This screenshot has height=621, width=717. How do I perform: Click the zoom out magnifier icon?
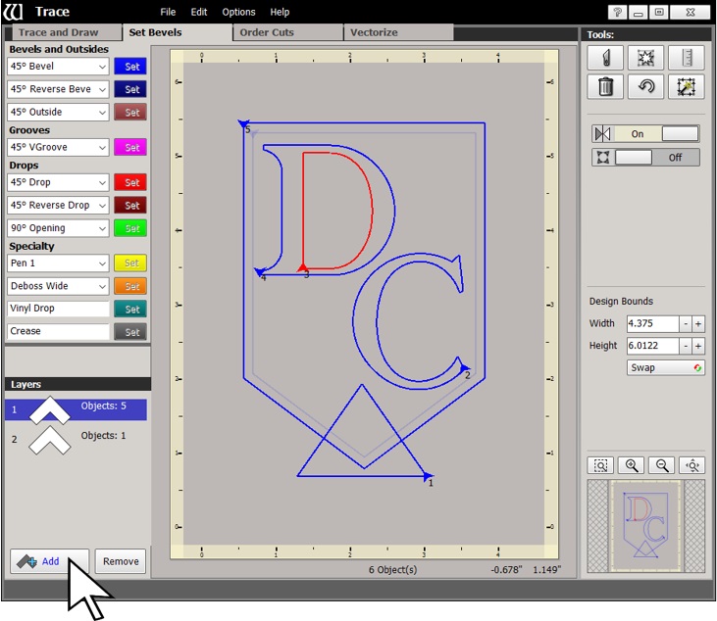(662, 465)
